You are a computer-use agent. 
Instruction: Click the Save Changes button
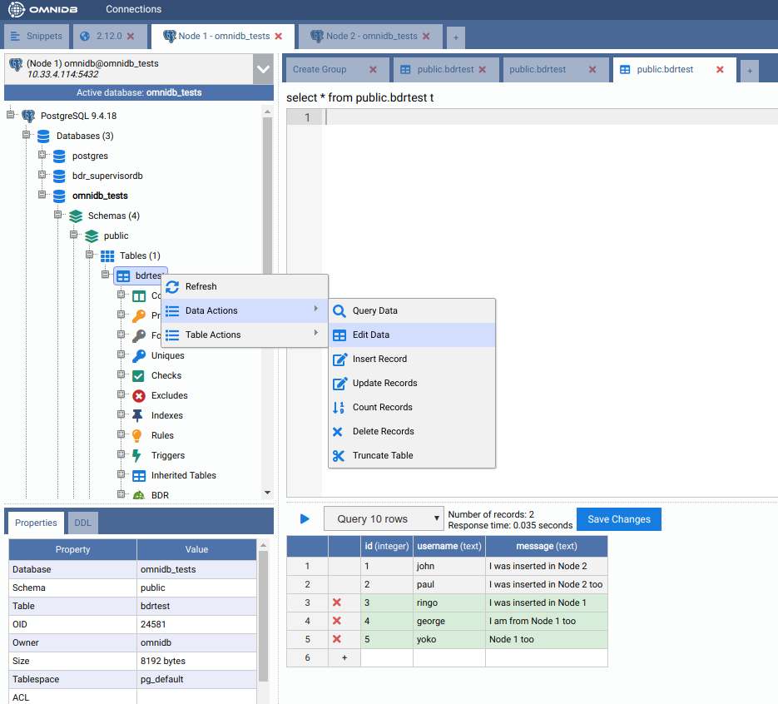(619, 519)
